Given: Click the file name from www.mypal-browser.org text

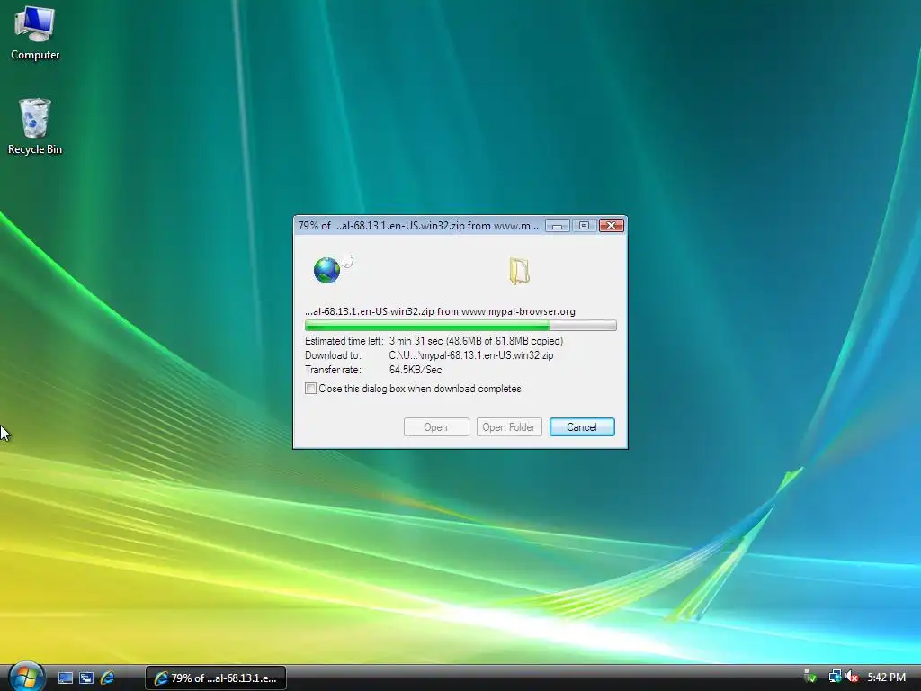Looking at the screenshot, I should click(x=440, y=311).
